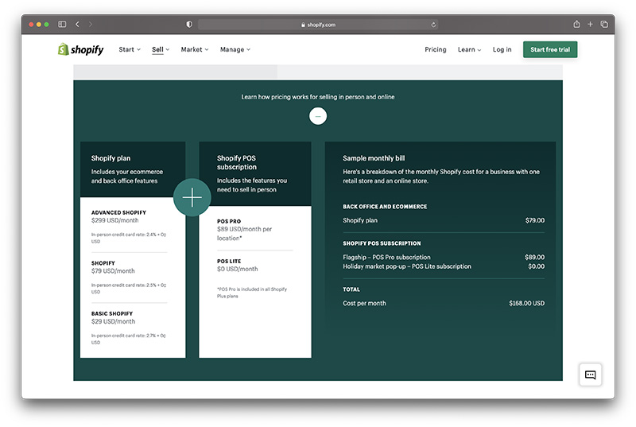This screenshot has height=427, width=636.
Task: Select the POS Lite heading
Action: pyautogui.click(x=229, y=261)
